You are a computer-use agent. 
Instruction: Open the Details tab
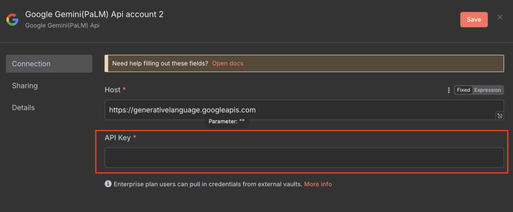click(23, 108)
